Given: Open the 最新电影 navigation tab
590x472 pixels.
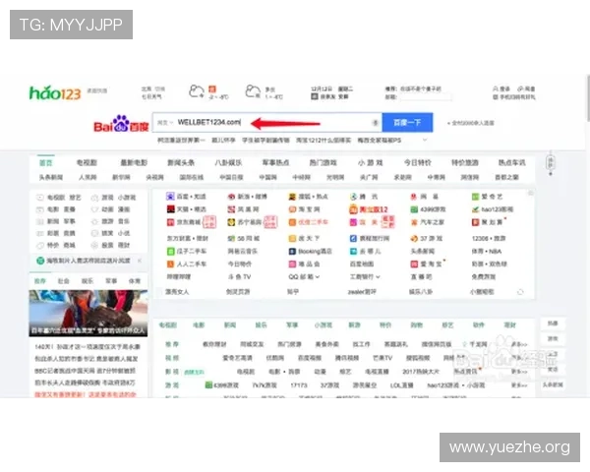Looking at the screenshot, I should [x=134, y=162].
